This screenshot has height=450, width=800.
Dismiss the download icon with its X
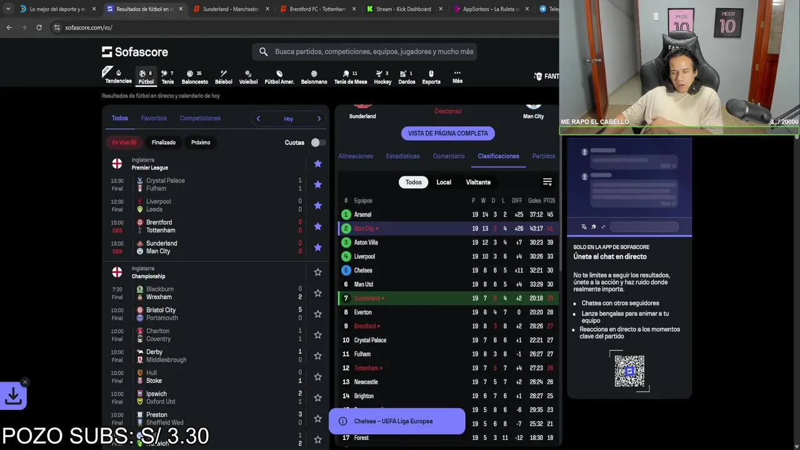[24, 382]
